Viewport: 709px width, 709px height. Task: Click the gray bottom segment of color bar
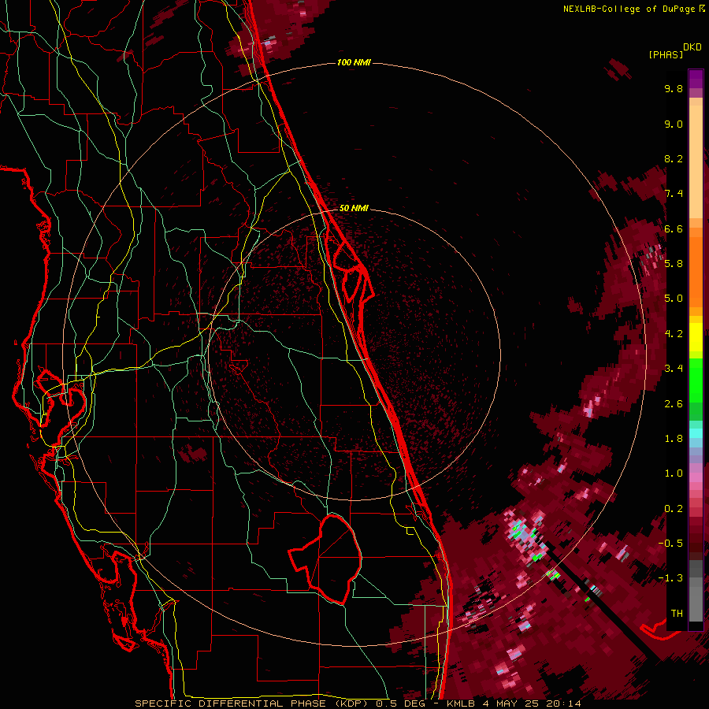696,599
